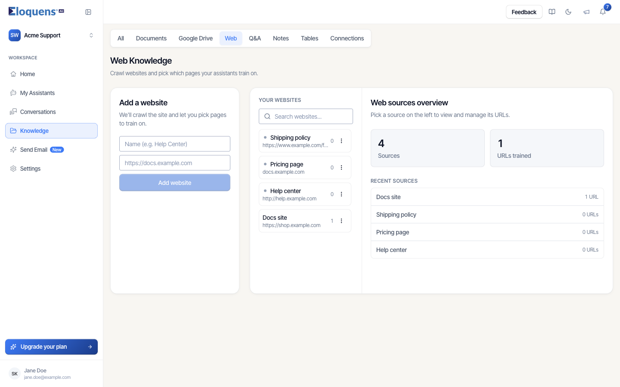The height and width of the screenshot is (387, 620).
Task: Open Shipping policy three-dot menu
Action: 341,141
